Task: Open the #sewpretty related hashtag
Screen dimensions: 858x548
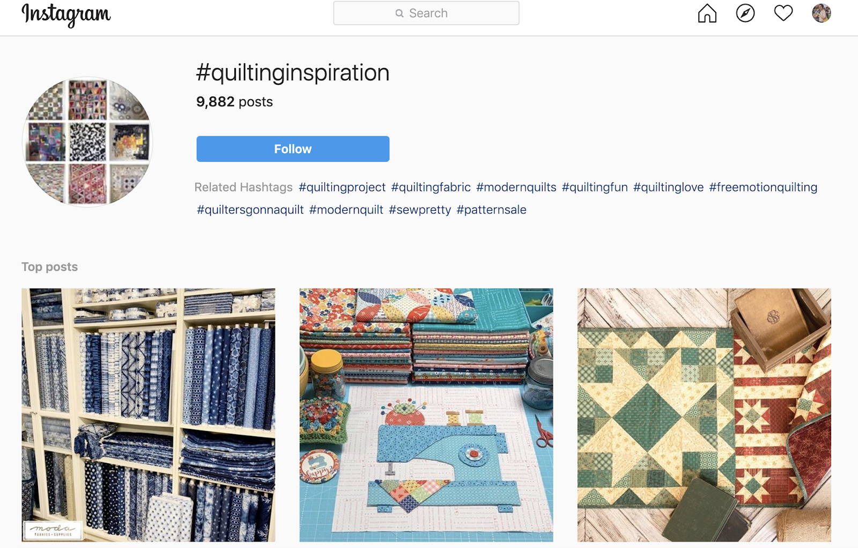Action: tap(420, 210)
